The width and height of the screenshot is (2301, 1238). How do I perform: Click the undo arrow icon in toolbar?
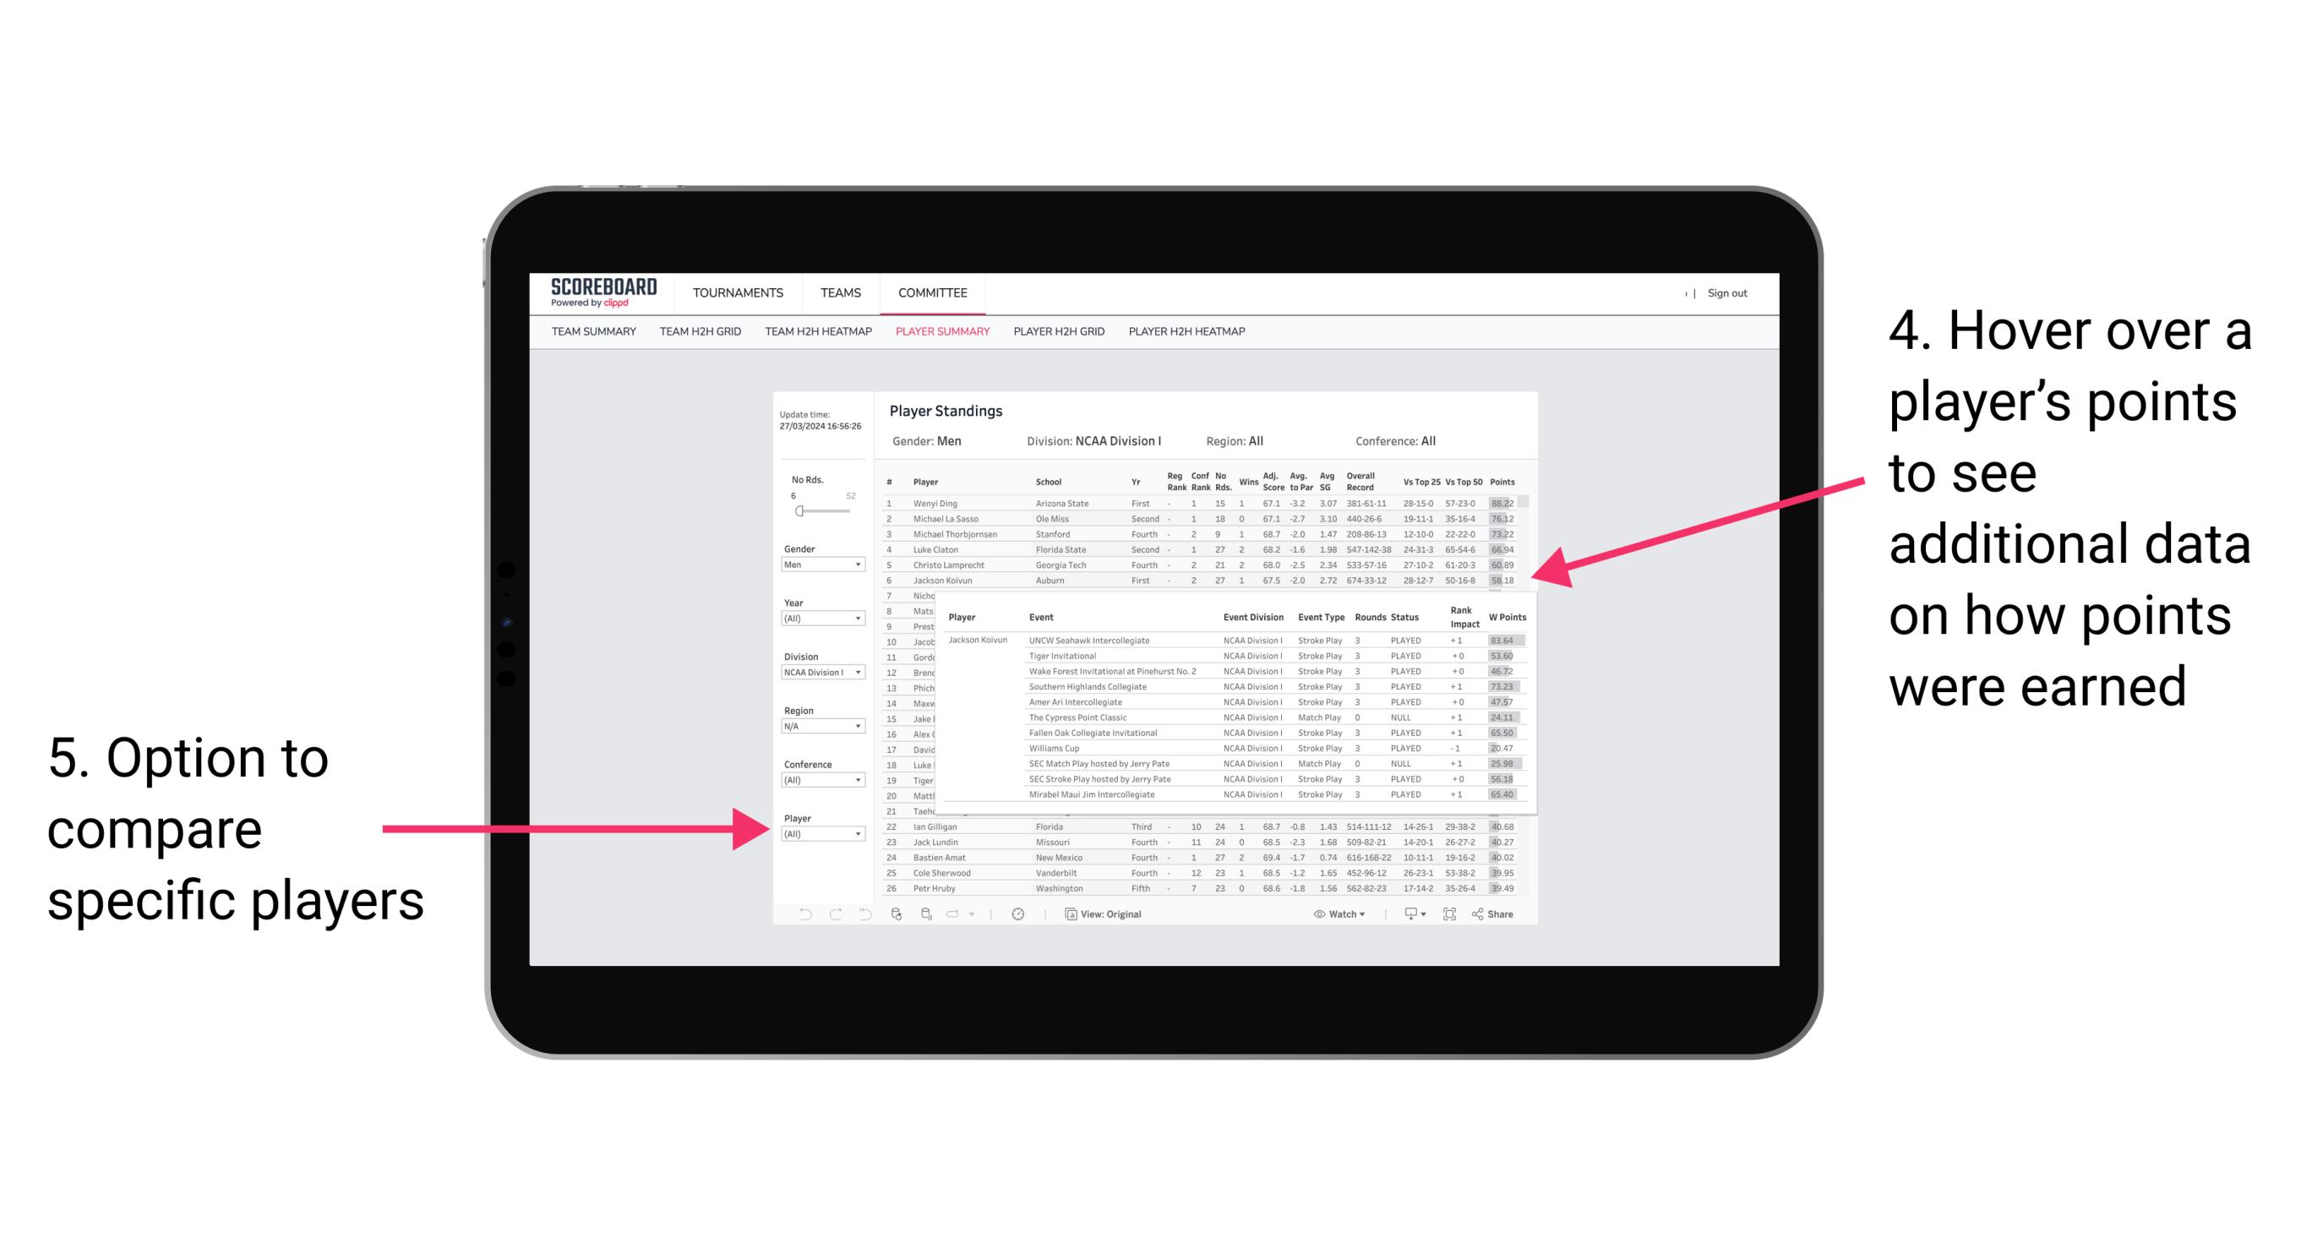(799, 916)
